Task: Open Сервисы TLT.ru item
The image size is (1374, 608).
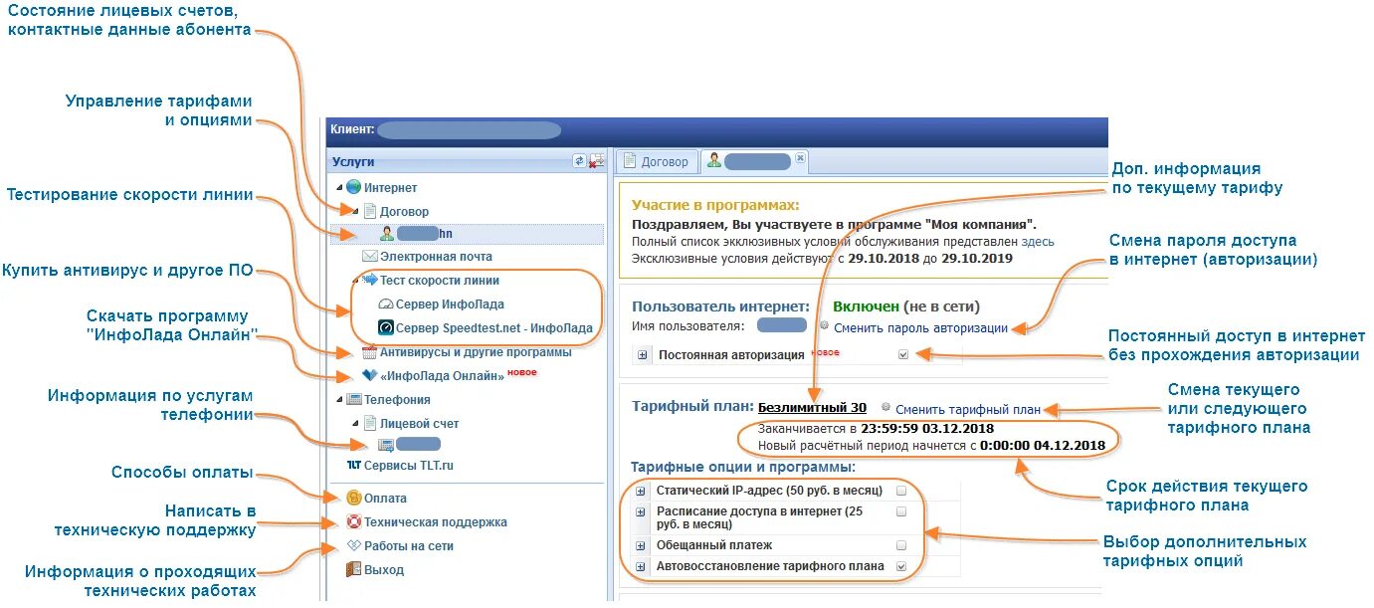Action: pyautogui.click(x=409, y=465)
